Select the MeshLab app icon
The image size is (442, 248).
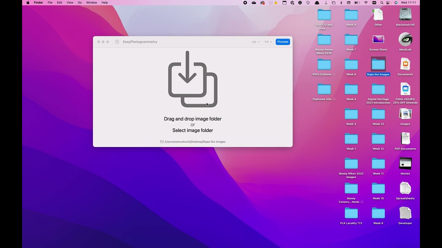(405, 39)
